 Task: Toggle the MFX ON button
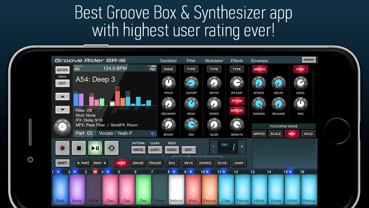(237, 110)
